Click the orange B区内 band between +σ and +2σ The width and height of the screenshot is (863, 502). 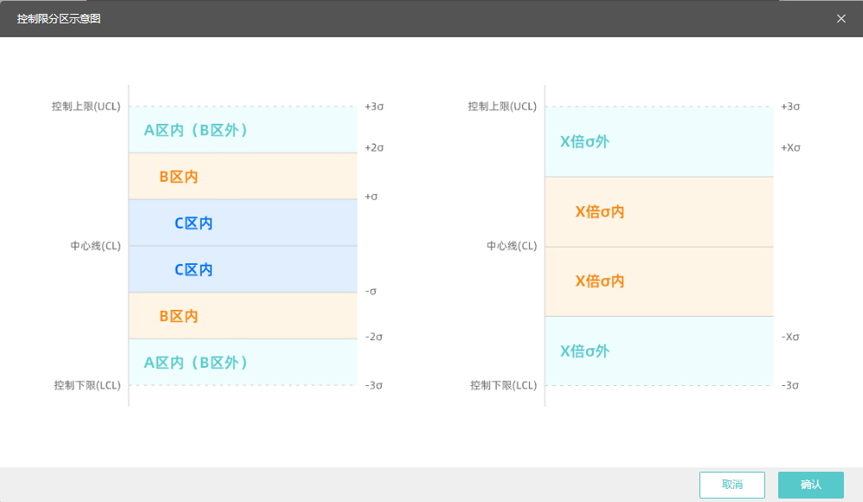pyautogui.click(x=243, y=177)
